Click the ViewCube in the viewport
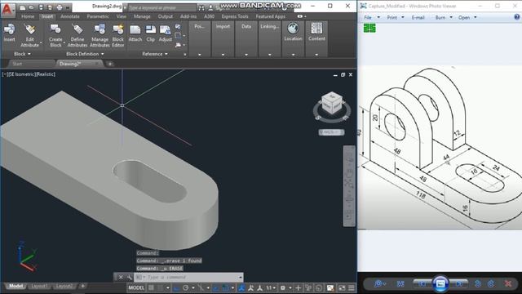 pyautogui.click(x=332, y=104)
